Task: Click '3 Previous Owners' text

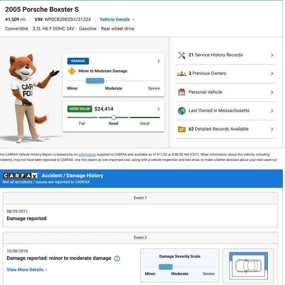Action: 207,74
